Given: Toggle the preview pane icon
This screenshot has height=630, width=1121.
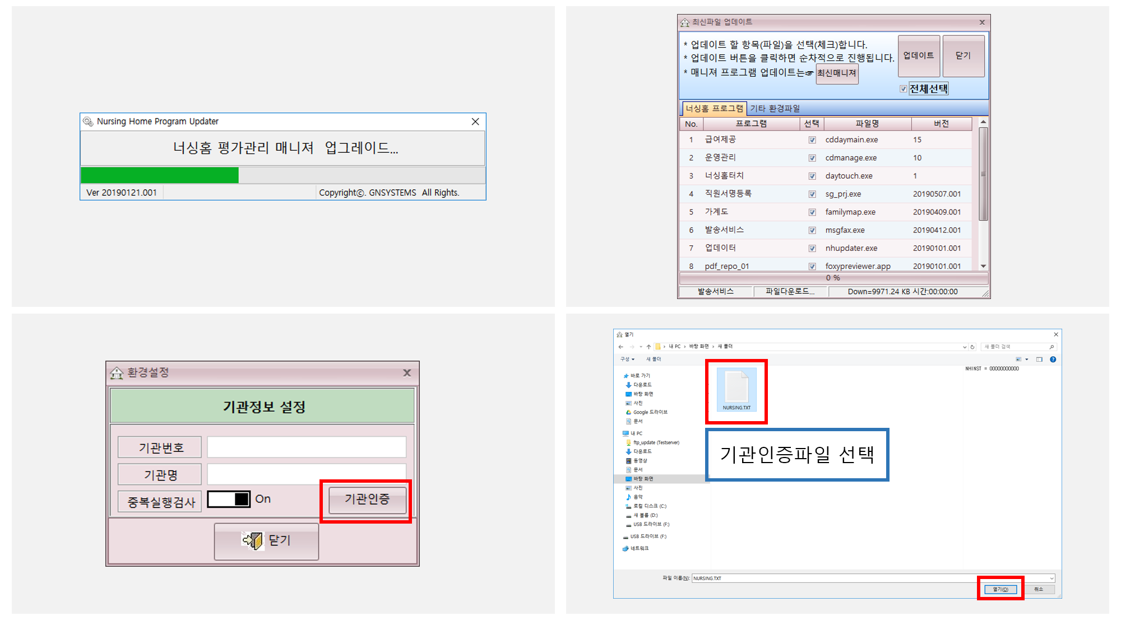Looking at the screenshot, I should pos(1039,360).
